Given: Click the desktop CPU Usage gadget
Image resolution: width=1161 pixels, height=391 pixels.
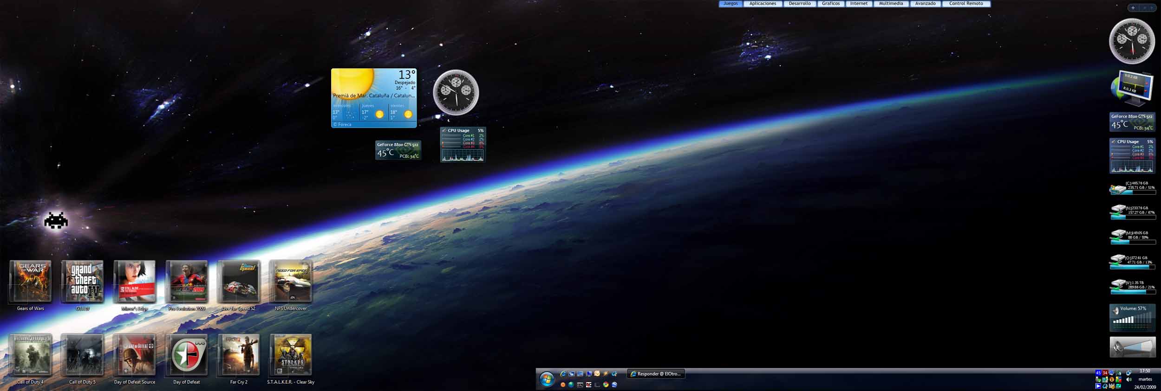Looking at the screenshot, I should coord(463,145).
